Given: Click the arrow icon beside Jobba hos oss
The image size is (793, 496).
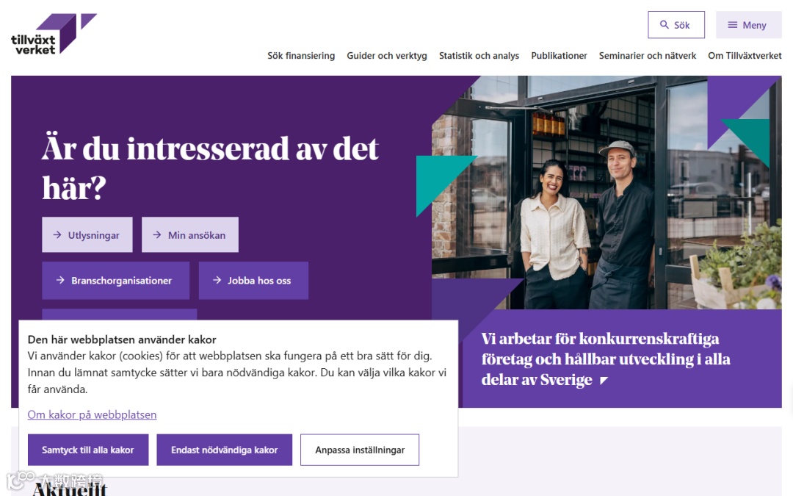Looking at the screenshot, I should click(x=217, y=280).
